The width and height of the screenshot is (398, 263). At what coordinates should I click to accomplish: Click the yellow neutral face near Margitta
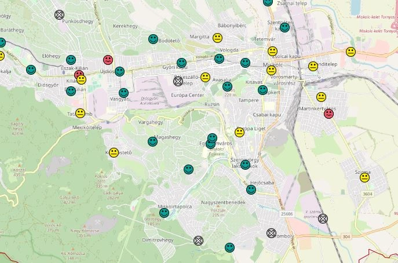217,38
